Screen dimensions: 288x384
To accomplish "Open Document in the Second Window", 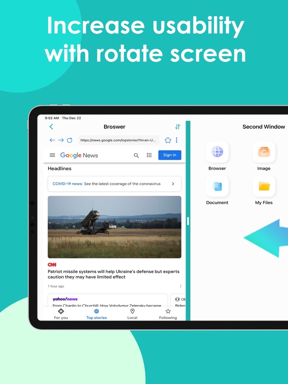I will (217, 190).
